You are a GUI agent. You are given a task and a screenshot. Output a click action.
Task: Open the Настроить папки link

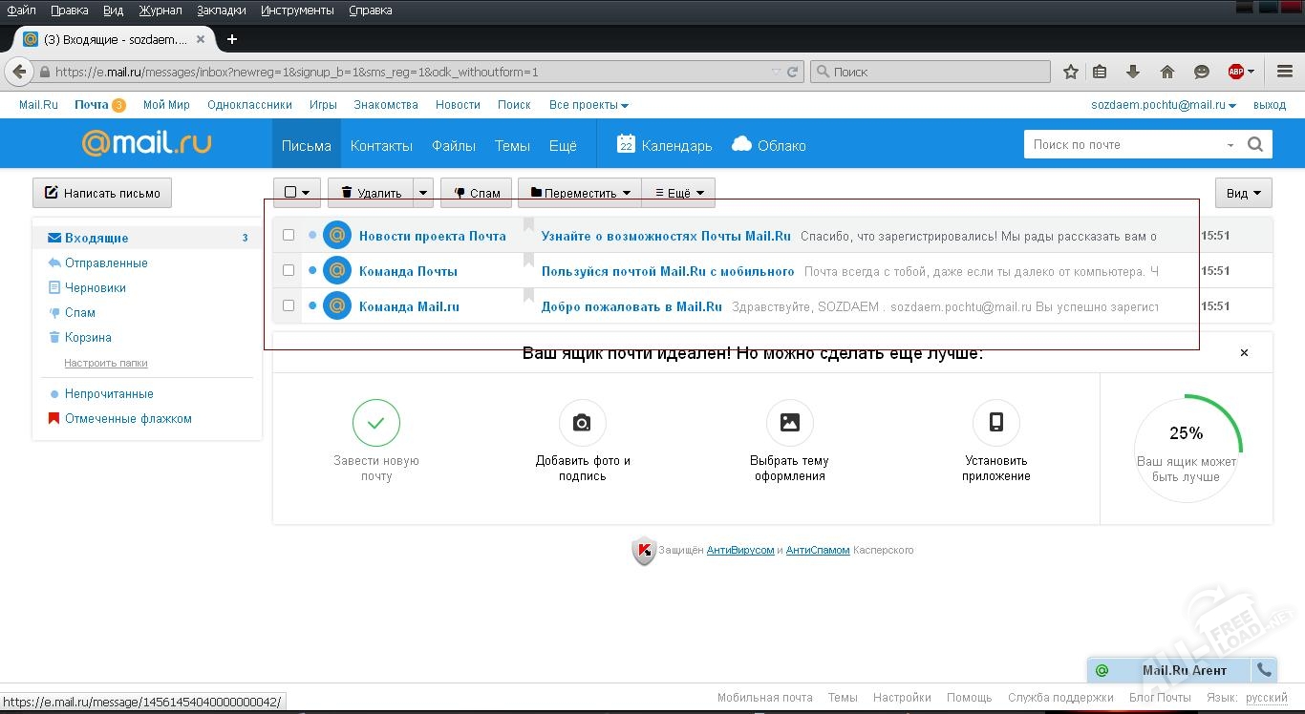point(106,363)
